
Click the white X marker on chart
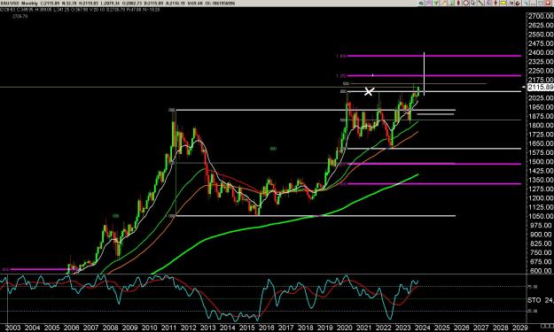point(369,92)
